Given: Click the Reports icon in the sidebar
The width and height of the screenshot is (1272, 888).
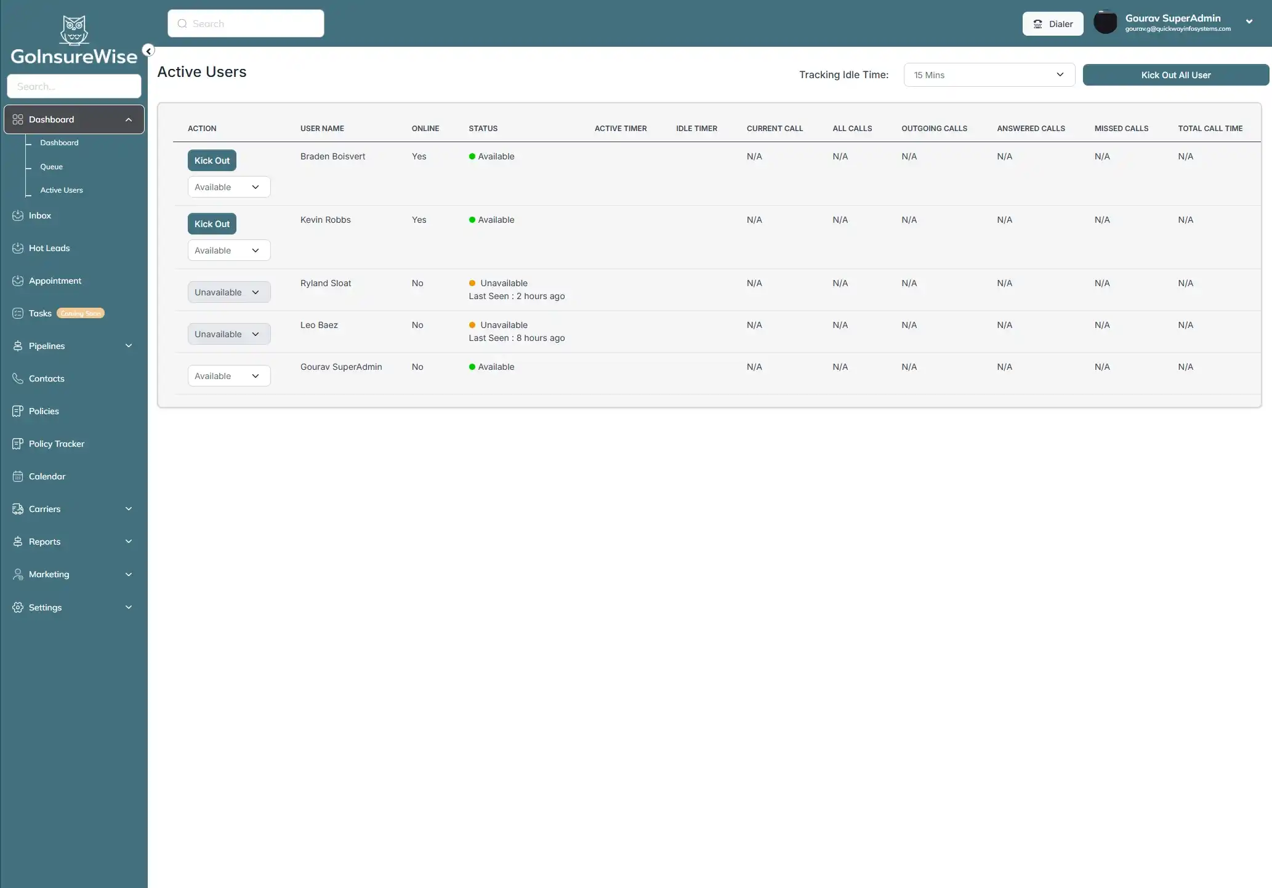Looking at the screenshot, I should [18, 542].
